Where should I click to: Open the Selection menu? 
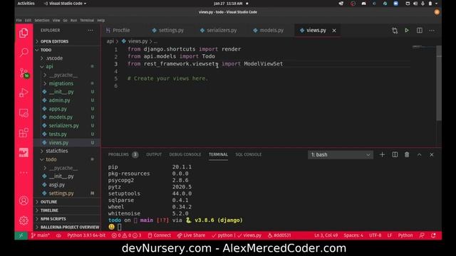click(42, 21)
